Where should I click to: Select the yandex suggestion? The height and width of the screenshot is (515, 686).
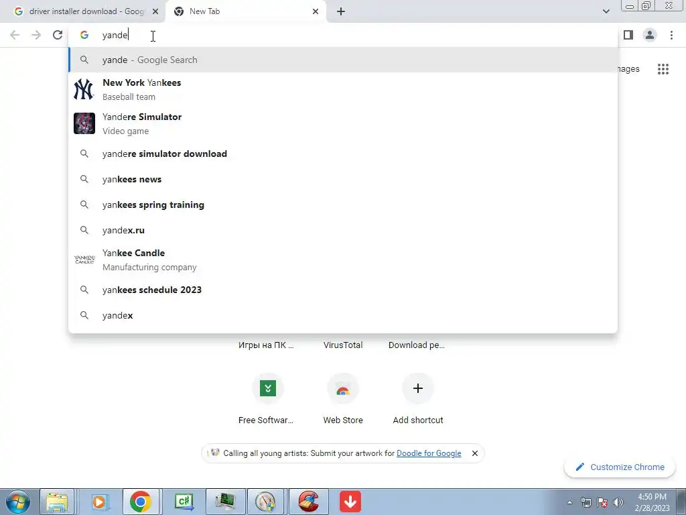343,315
